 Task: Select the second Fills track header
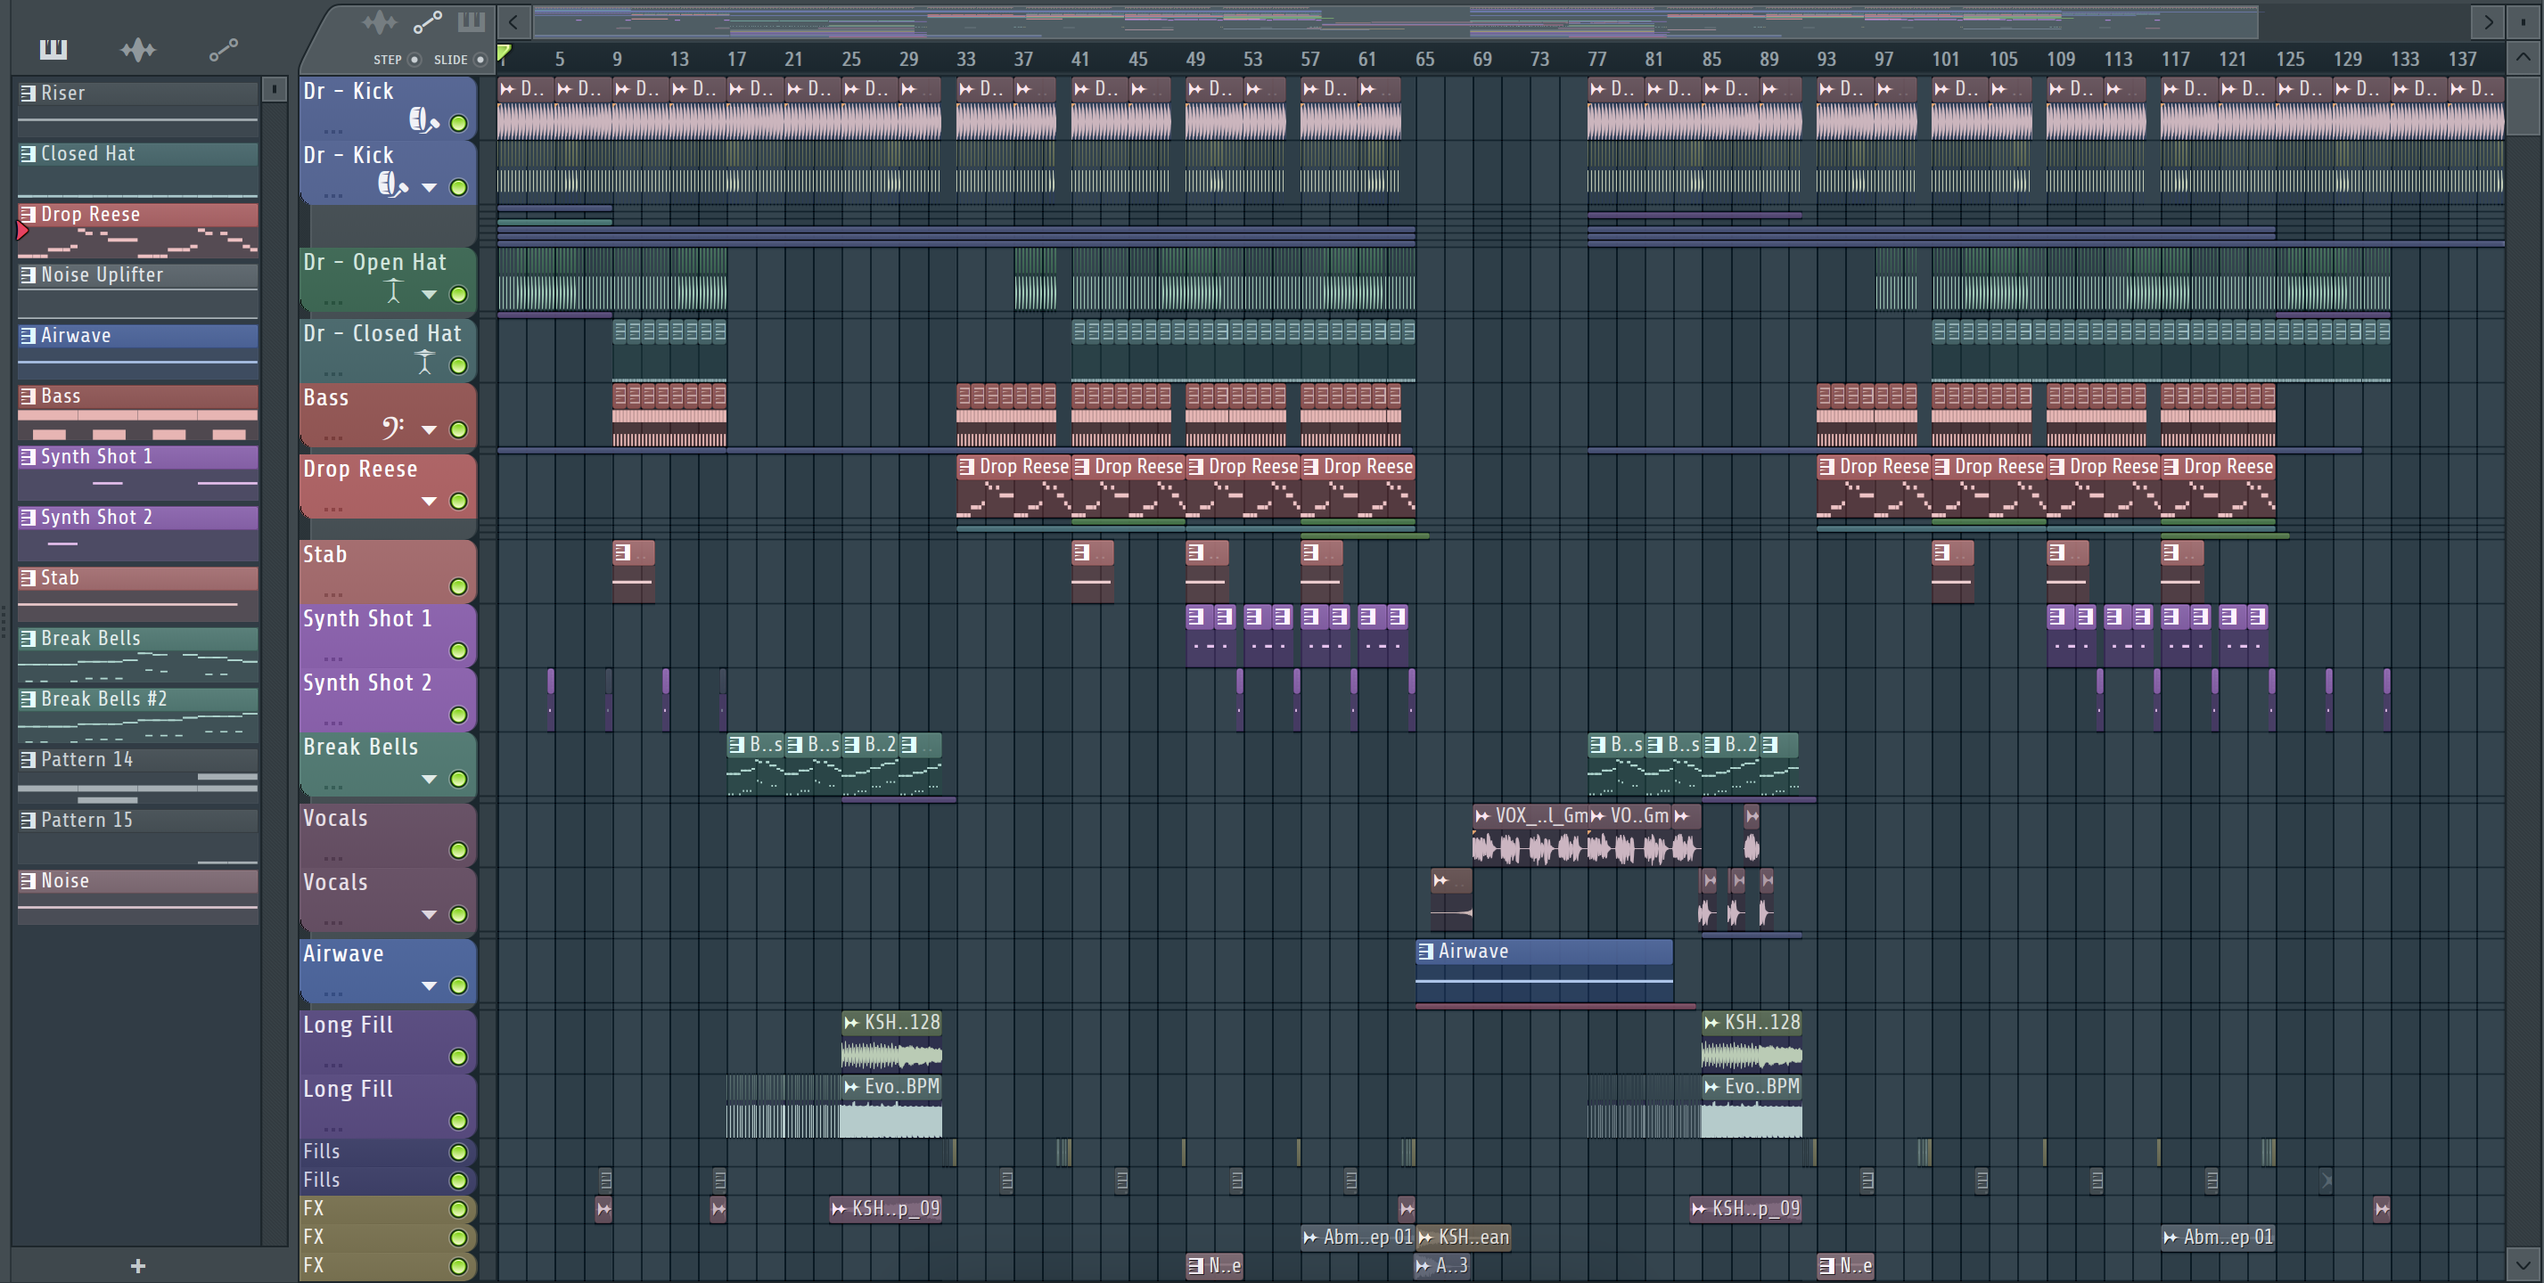pos(387,1181)
